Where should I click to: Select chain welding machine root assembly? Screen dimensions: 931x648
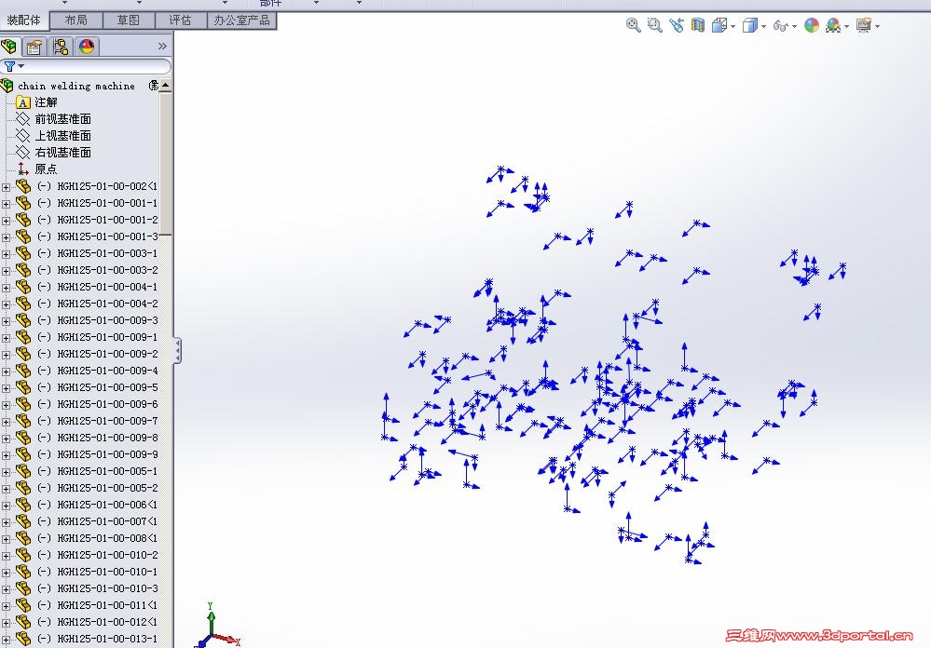(76, 86)
